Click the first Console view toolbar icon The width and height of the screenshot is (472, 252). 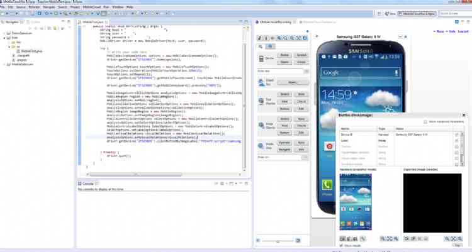click(x=216, y=184)
